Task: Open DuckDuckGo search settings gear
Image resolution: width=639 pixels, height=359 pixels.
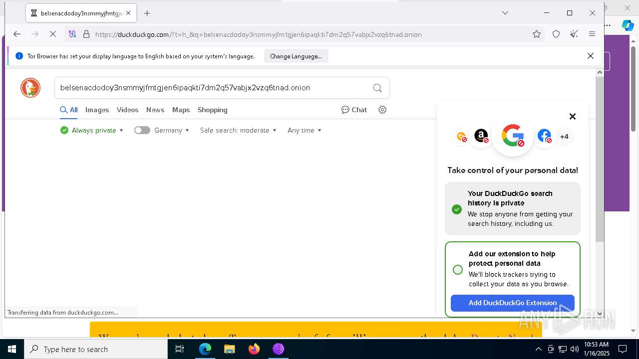Action: [382, 110]
